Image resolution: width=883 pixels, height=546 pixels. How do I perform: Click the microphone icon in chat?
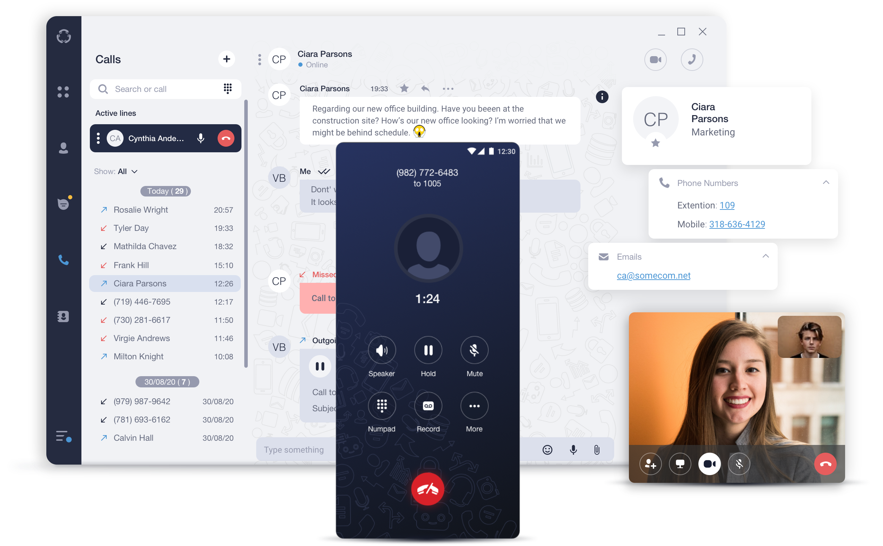click(573, 449)
